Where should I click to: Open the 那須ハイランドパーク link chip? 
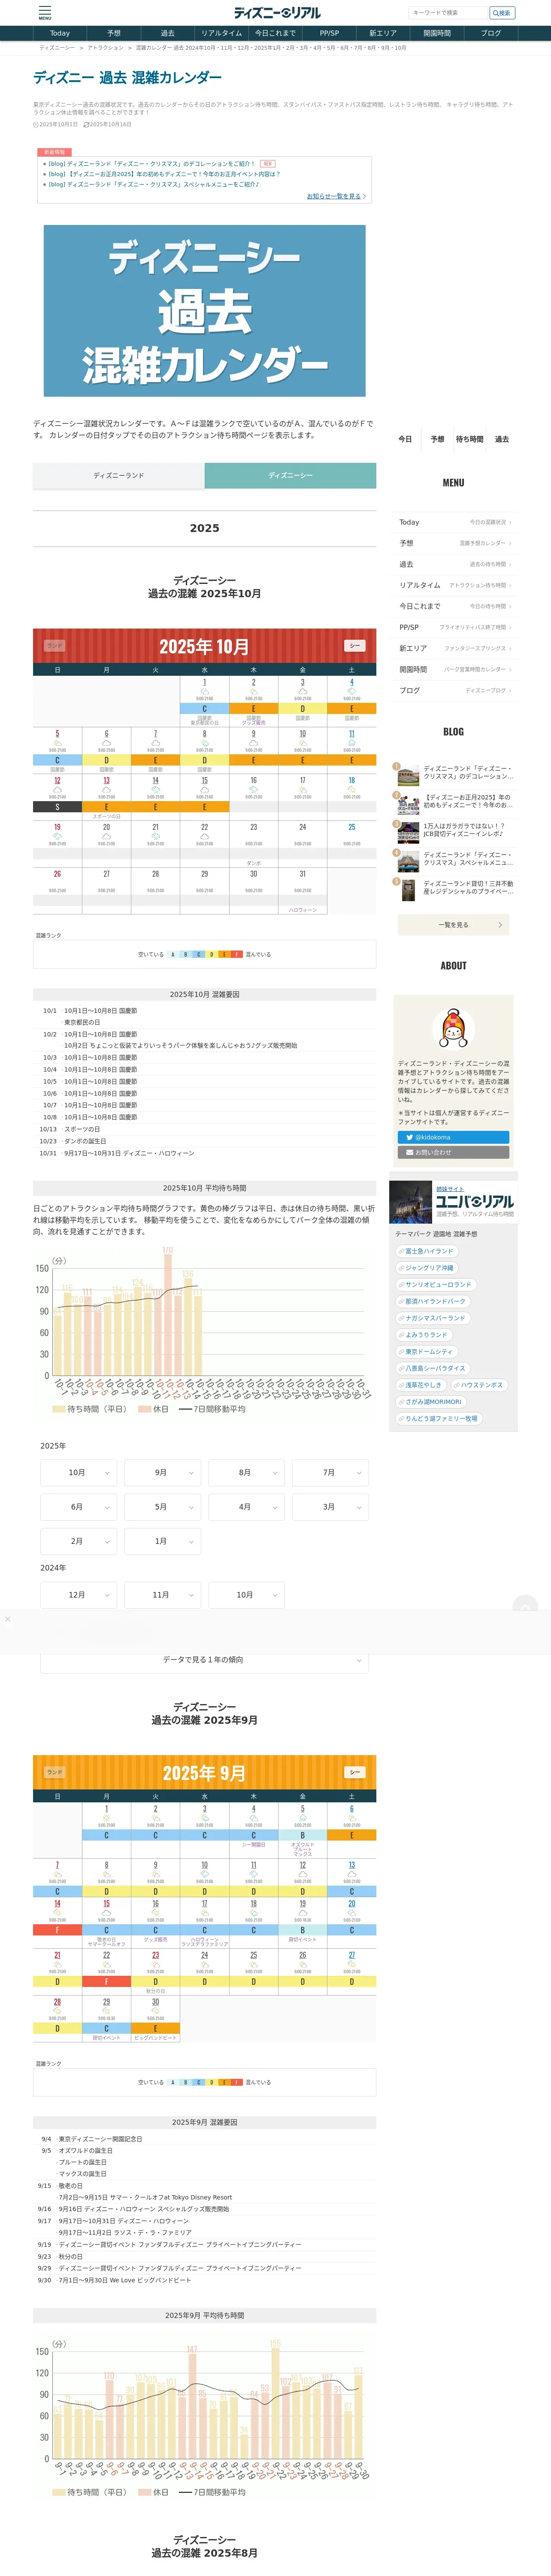click(433, 1301)
